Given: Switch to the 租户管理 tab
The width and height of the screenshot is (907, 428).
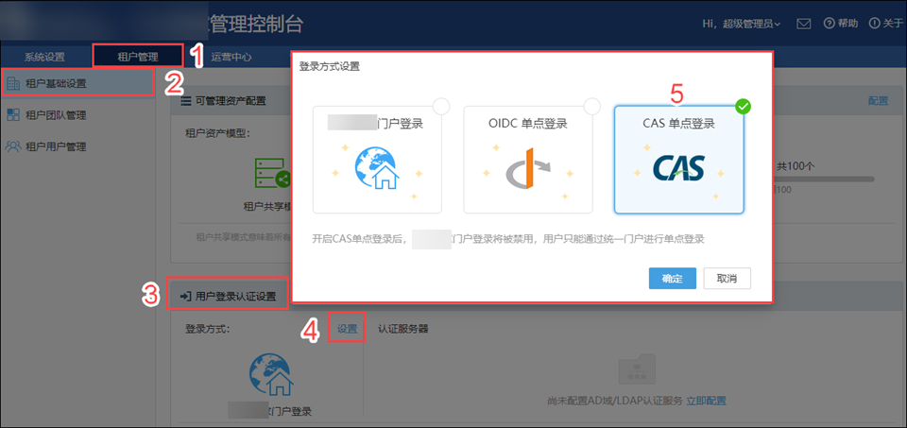Looking at the screenshot, I should pos(138,57).
